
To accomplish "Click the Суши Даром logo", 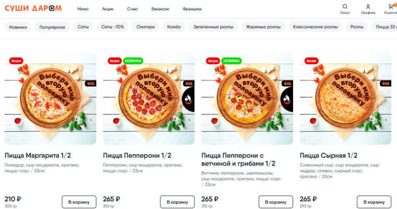I will (x=33, y=8).
